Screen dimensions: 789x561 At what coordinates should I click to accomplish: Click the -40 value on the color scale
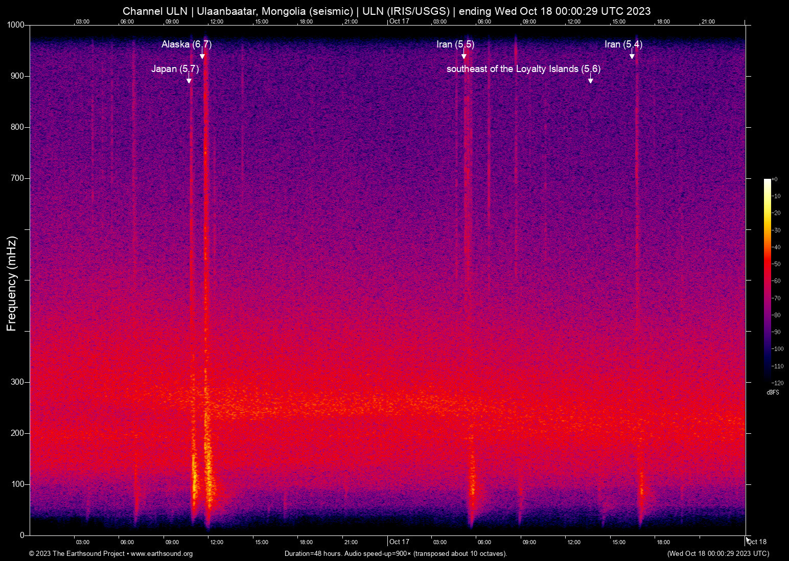(x=776, y=247)
